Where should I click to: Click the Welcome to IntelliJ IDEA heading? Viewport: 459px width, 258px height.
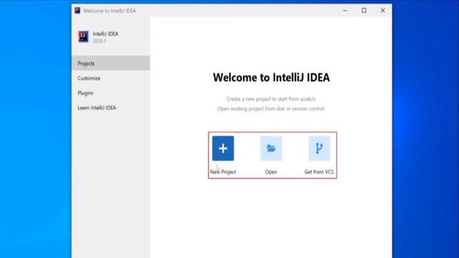tap(271, 77)
